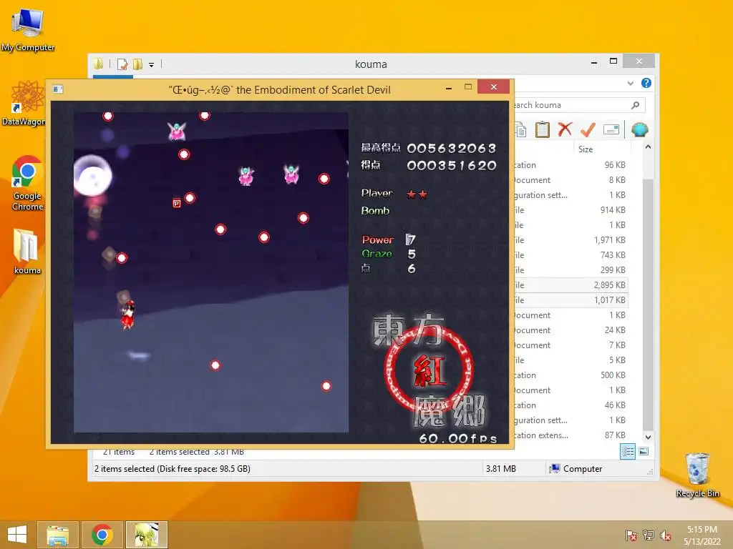Select the kouma folder on desktop
Screen dimensions: 733x549
[x=27, y=252]
